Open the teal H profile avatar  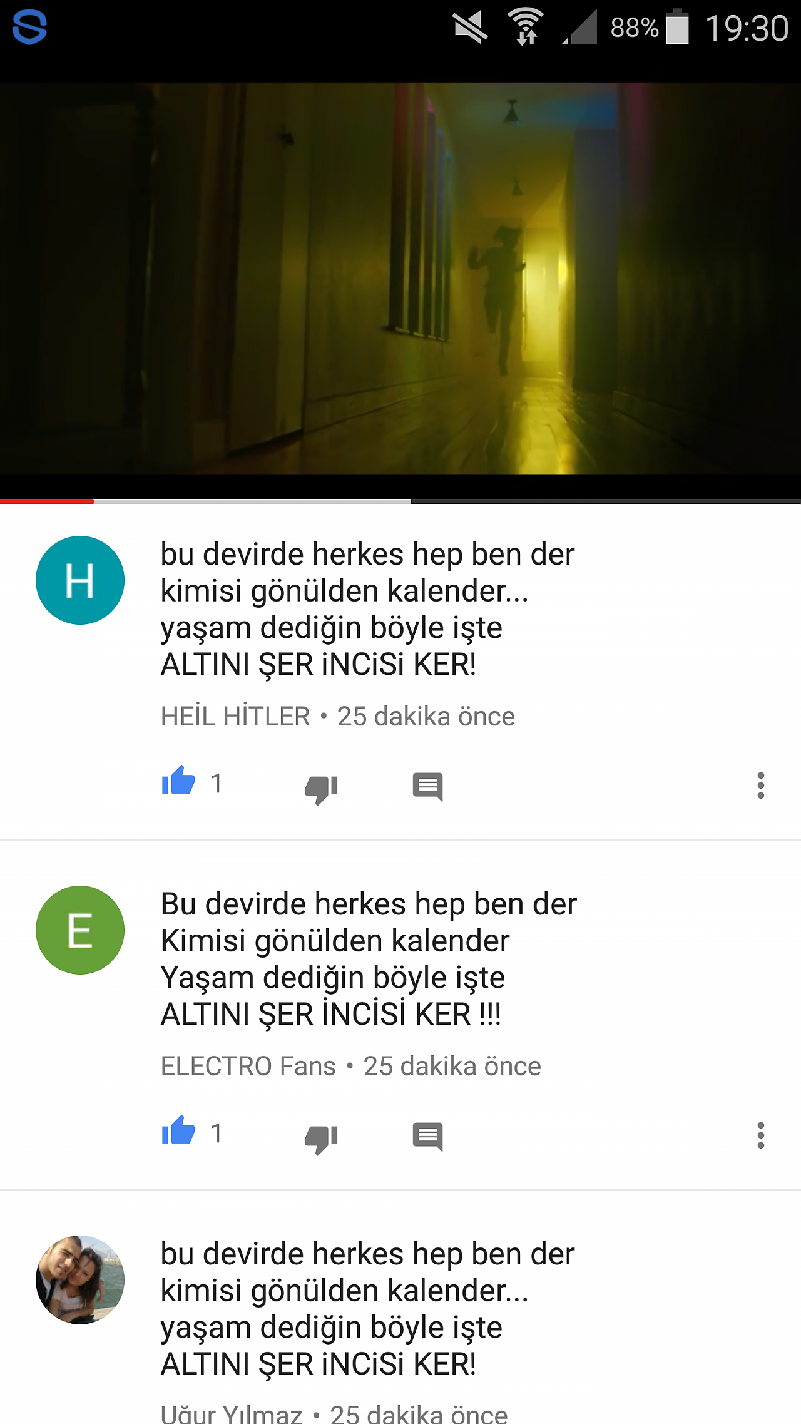[x=80, y=580]
